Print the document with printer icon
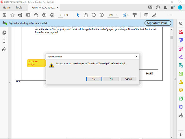The image size is (185, 139). click(20, 15)
